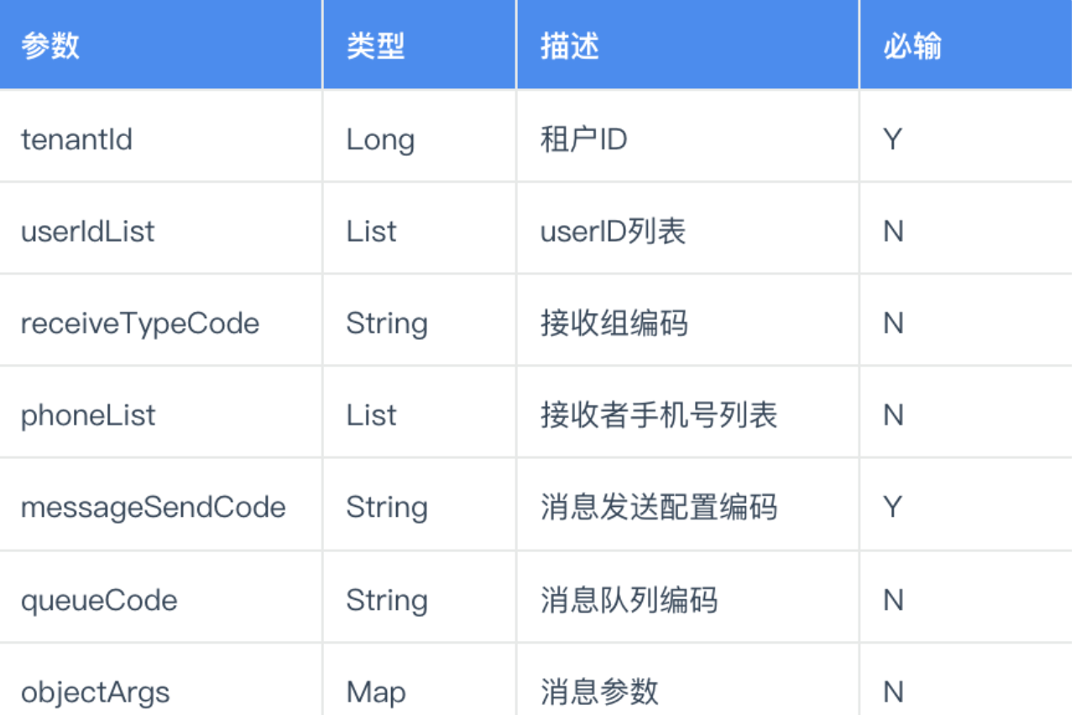Click the Y value in tenantId row
Image resolution: width=1081 pixels, height=715 pixels.
(892, 138)
